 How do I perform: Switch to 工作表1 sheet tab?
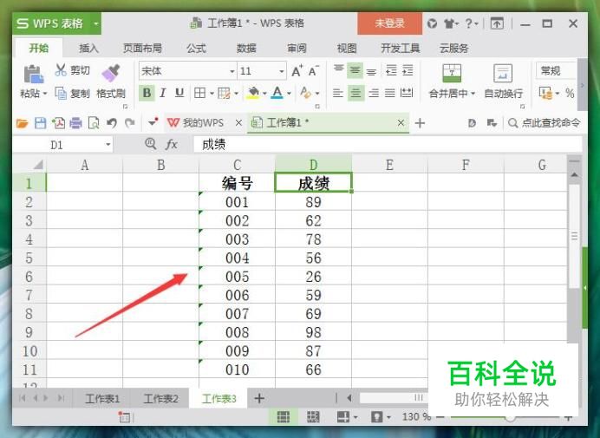(102, 399)
